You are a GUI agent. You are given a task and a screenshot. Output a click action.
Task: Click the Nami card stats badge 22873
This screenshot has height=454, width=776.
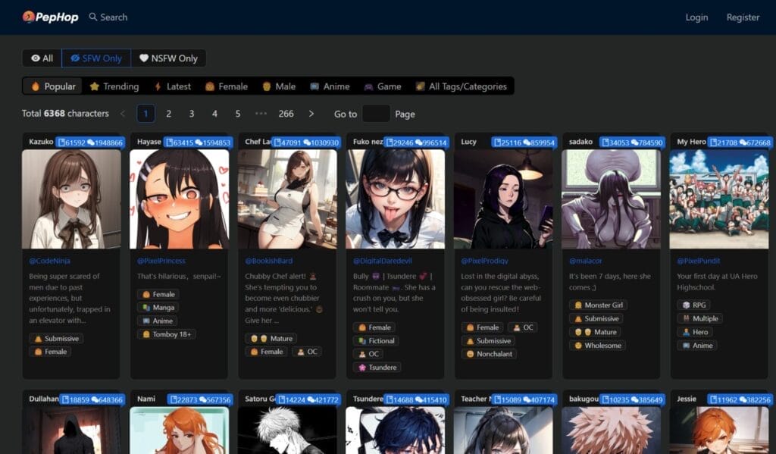tap(200, 399)
